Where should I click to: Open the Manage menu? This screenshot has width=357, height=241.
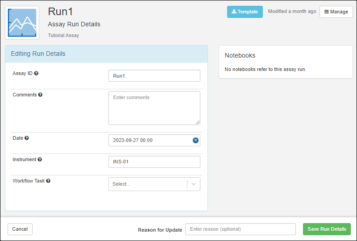click(x=336, y=12)
